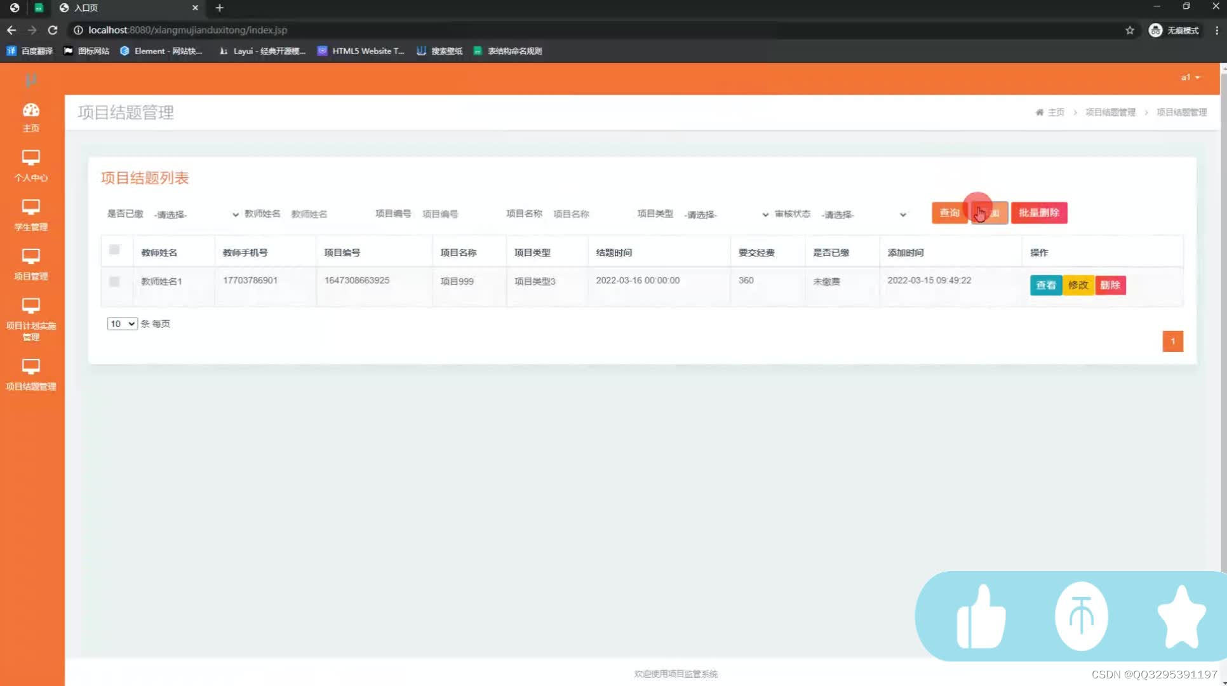Image resolution: width=1227 pixels, height=686 pixels.
Task: Open the HTML5 Website bookmark
Action: tap(361, 51)
